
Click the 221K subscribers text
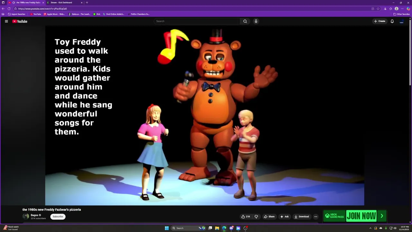tap(38, 218)
